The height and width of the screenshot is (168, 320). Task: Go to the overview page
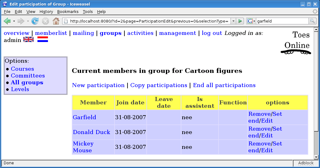[16, 33]
